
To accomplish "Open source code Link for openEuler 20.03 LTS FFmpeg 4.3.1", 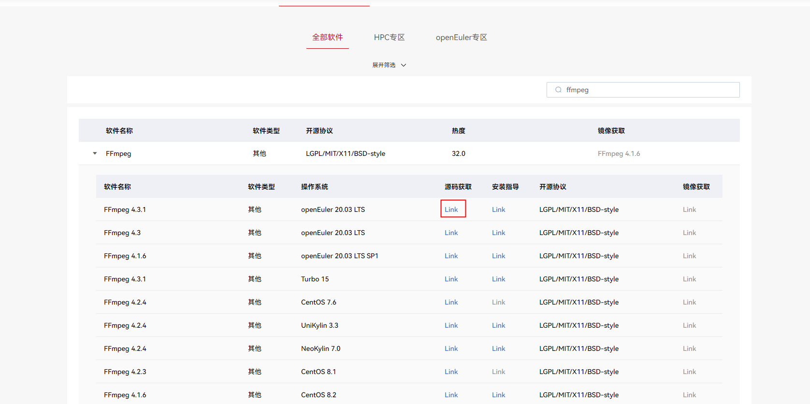I will 451,209.
